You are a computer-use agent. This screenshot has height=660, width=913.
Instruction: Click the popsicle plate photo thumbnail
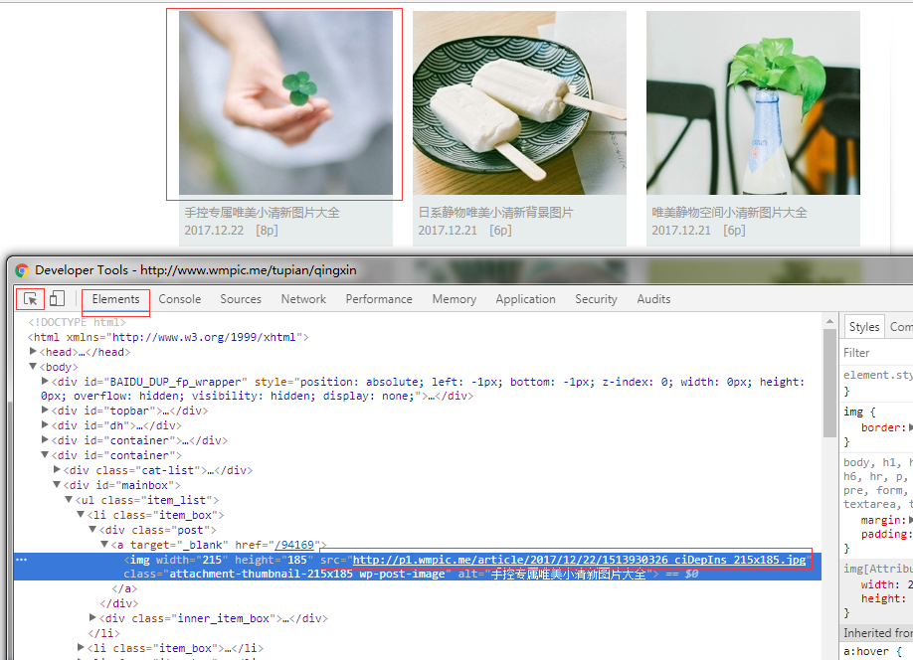[x=519, y=103]
